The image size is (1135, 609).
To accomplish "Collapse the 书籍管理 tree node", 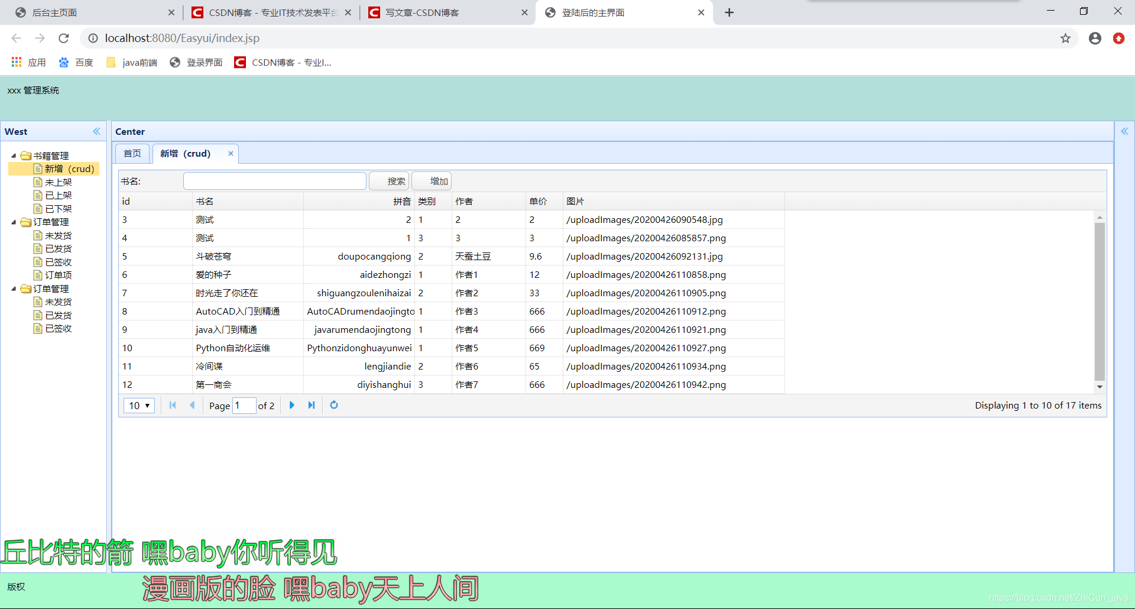I will [x=14, y=156].
